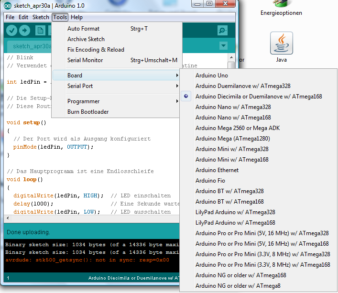Click the Arduino logo in the title bar
The image size is (338, 293).
(x=8, y=6)
